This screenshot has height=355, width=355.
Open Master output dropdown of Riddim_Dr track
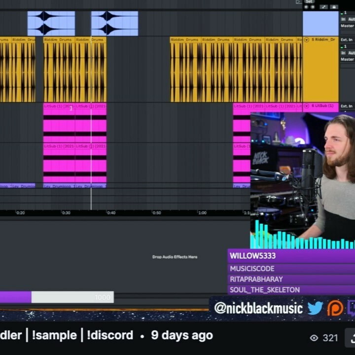347,59
